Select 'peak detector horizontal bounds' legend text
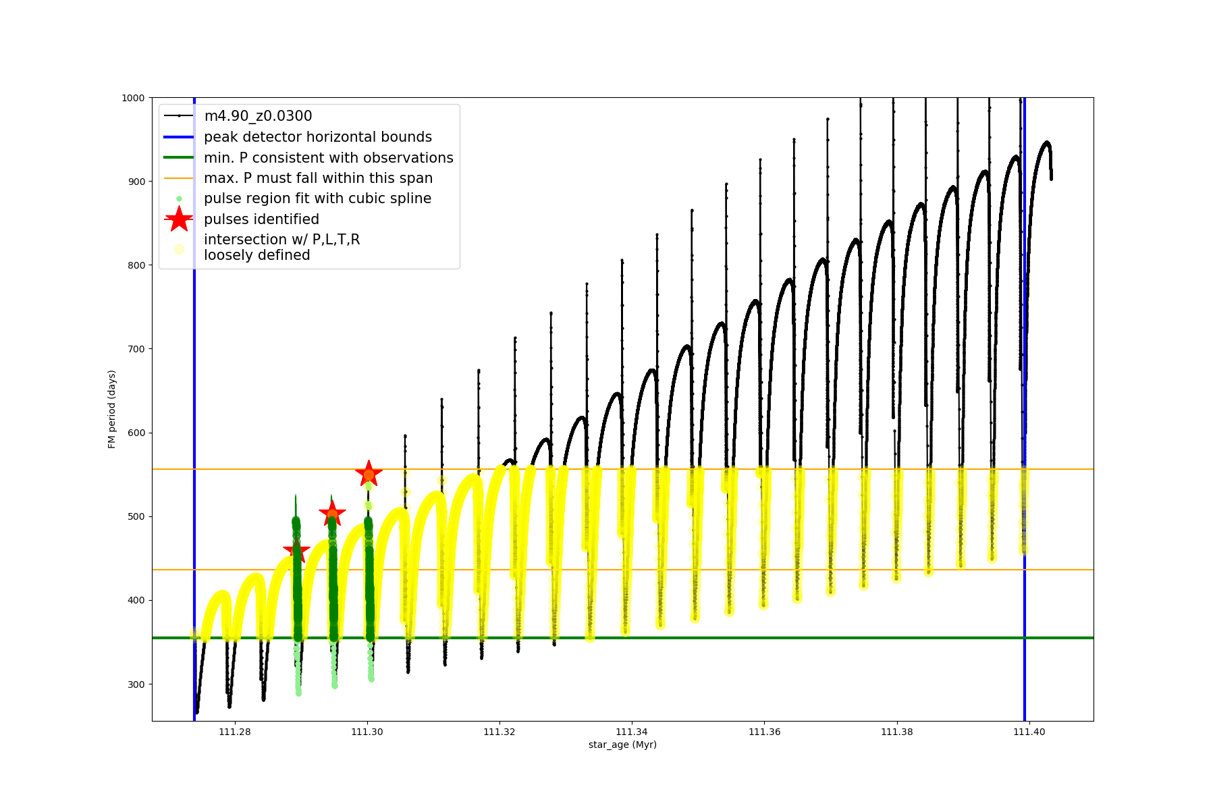The height and width of the screenshot is (810, 1215). tap(317, 137)
